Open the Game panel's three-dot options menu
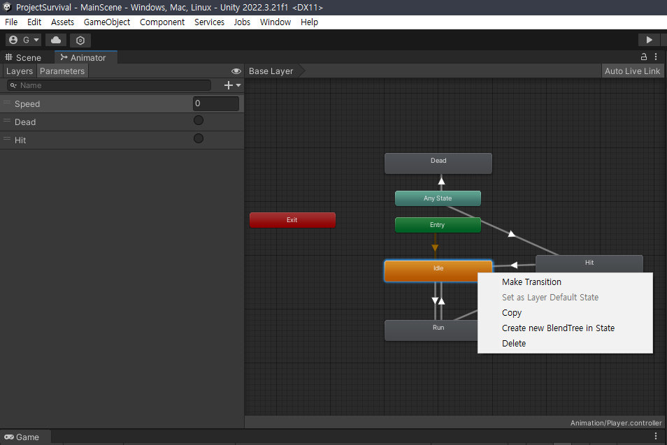The height and width of the screenshot is (445, 667). (656, 436)
